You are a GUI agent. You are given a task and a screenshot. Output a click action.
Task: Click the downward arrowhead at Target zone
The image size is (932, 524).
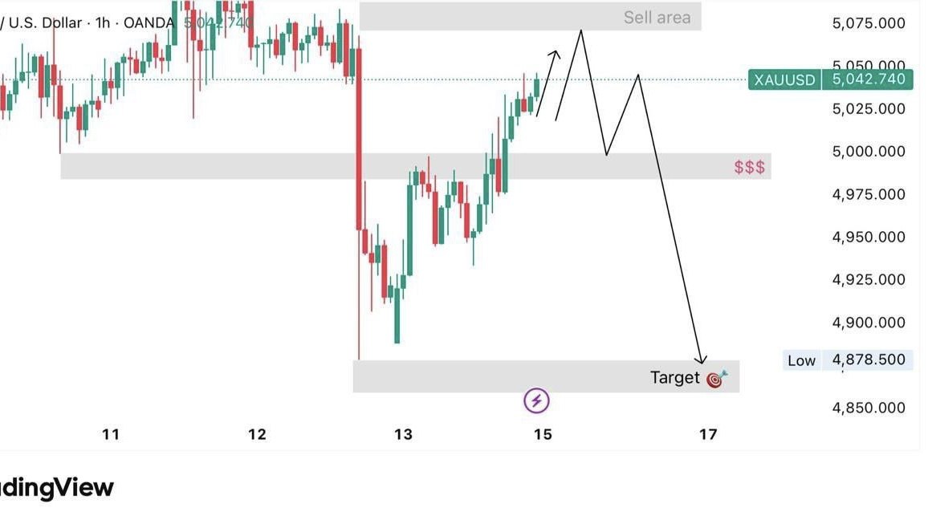(702, 359)
